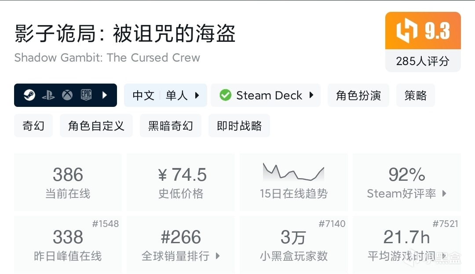Screen dimensions: 475x274
Task: Click the Steam platform icon
Action: click(x=29, y=95)
